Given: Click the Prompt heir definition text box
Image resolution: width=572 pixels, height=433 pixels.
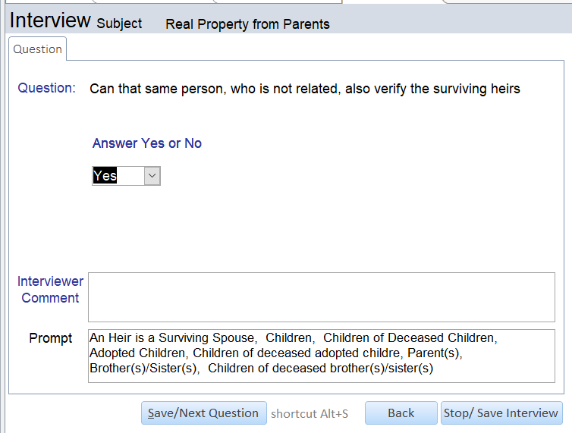Looking at the screenshot, I should pos(321,355).
